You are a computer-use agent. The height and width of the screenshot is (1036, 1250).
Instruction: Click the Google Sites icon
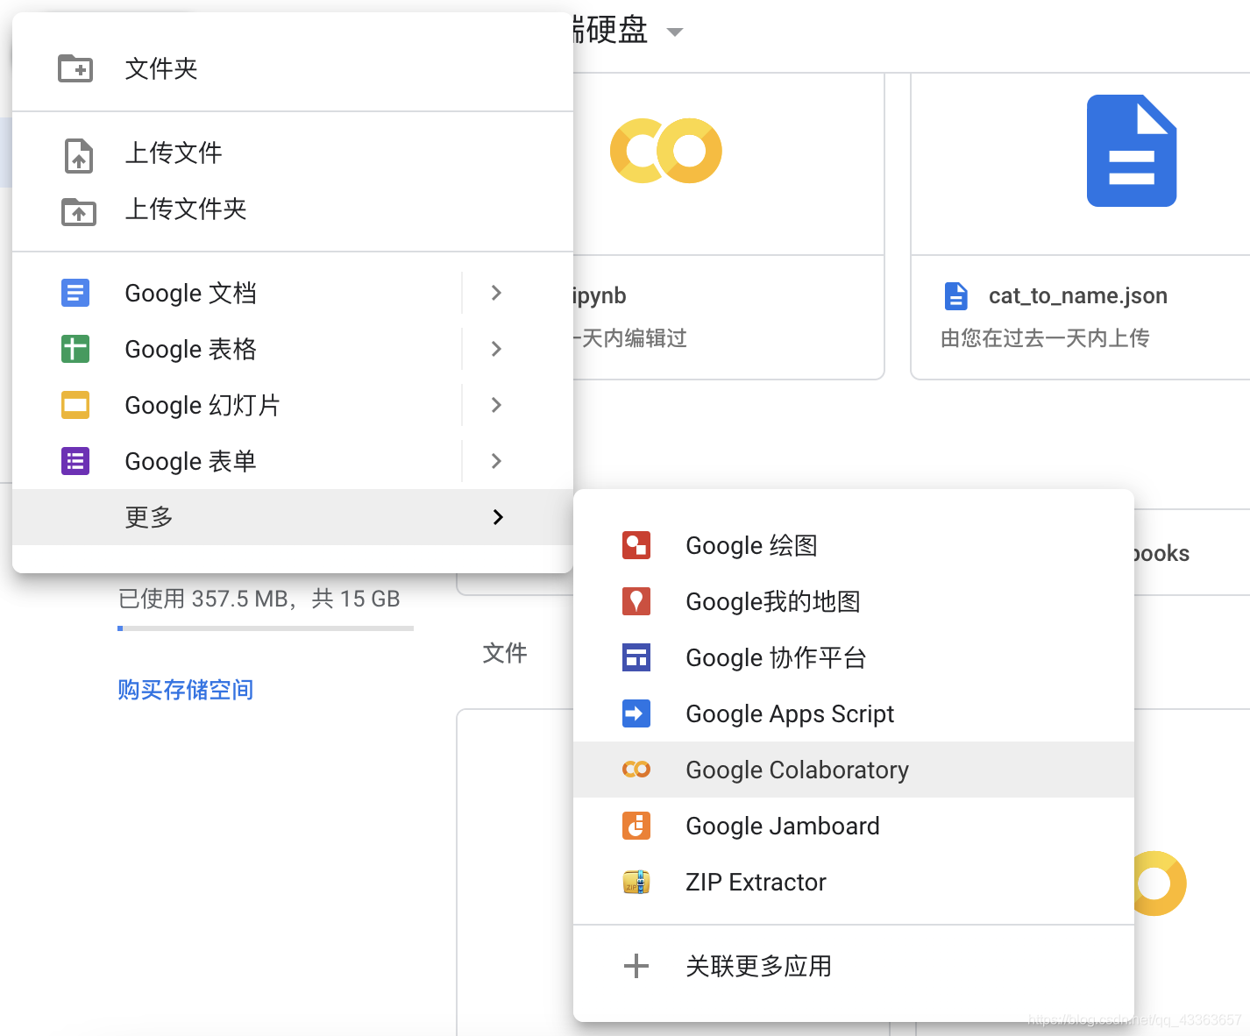tap(636, 657)
